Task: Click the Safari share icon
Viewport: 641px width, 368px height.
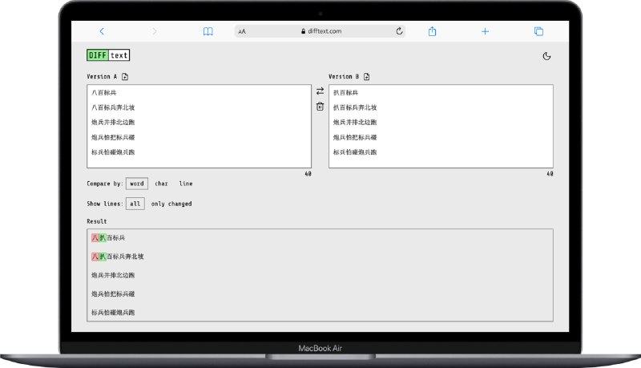Action: tap(432, 31)
